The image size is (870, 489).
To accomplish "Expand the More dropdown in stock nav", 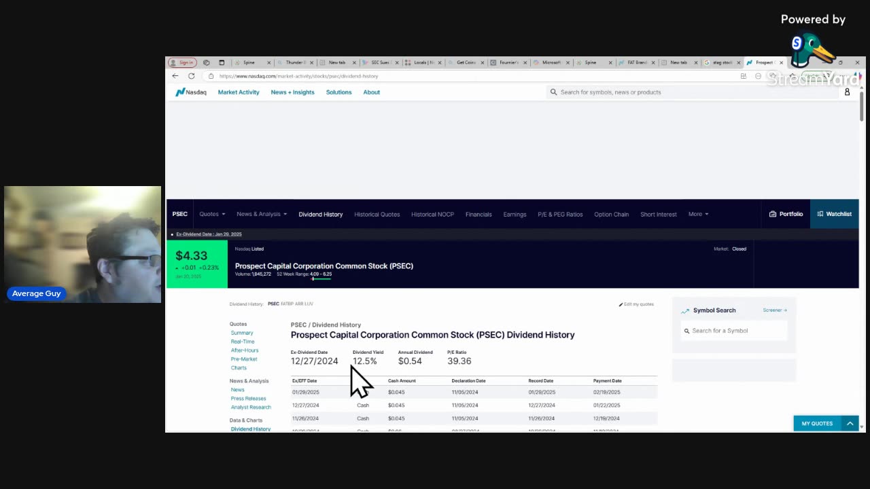I will tap(698, 214).
